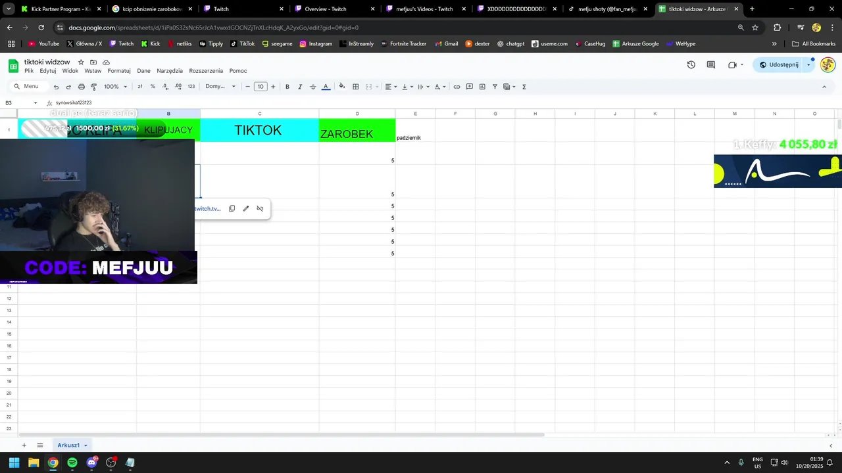Copy link in the link popup
This screenshot has width=842, height=473.
pyautogui.click(x=232, y=209)
